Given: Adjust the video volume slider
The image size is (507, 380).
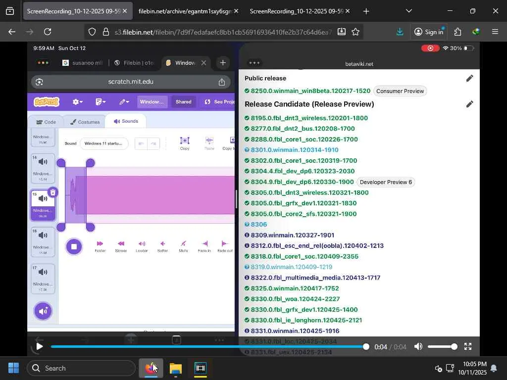Looking at the screenshot, I should [x=442, y=347].
